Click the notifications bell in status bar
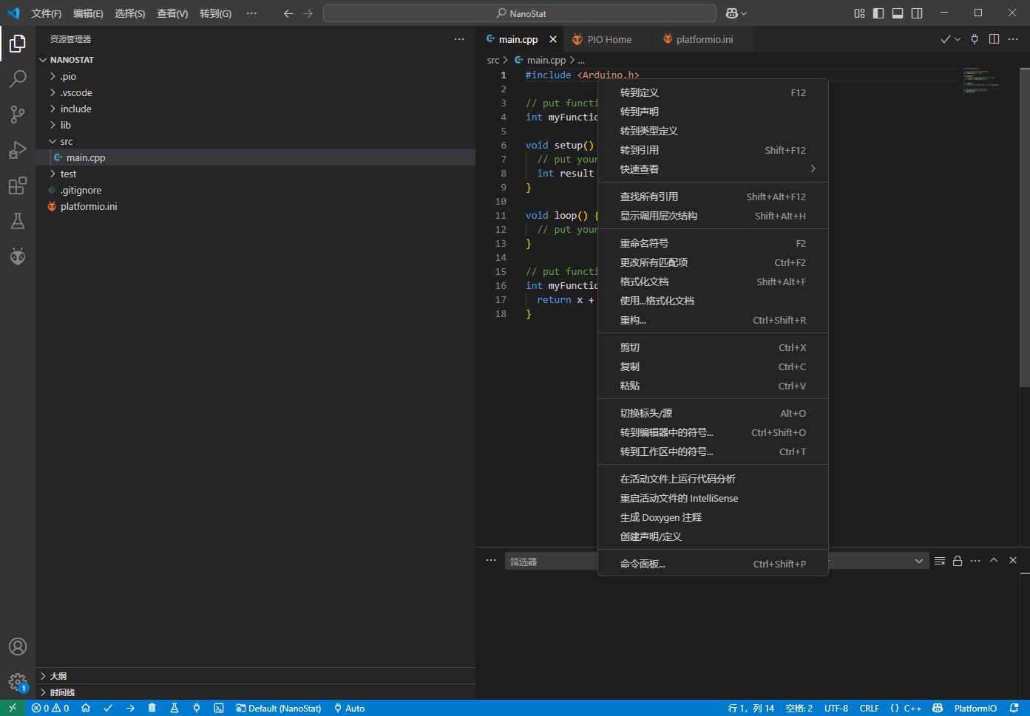1030x716 pixels. 1014,708
